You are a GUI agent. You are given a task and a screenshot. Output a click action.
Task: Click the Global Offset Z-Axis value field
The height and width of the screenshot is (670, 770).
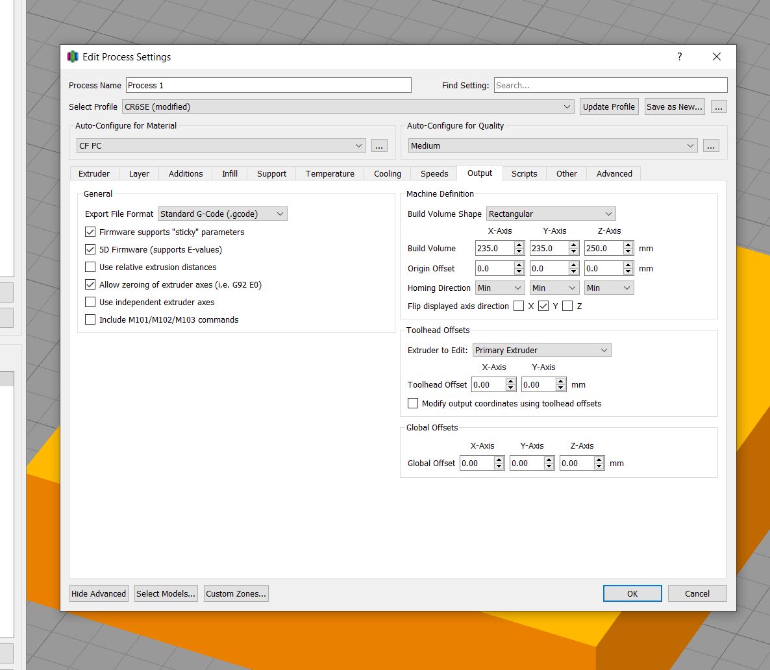coord(577,463)
